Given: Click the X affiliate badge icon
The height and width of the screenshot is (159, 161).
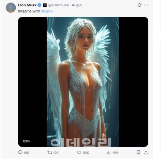Looking at the screenshot, I should [x=45, y=5].
